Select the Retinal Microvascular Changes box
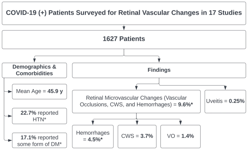Image resolution: width=247 pixels, height=150 pixels. 136,101
